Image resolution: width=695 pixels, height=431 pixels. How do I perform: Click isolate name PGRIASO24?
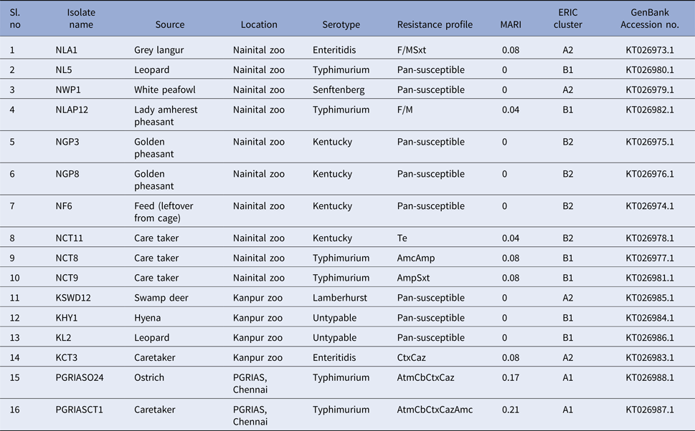pyautogui.click(x=84, y=377)
